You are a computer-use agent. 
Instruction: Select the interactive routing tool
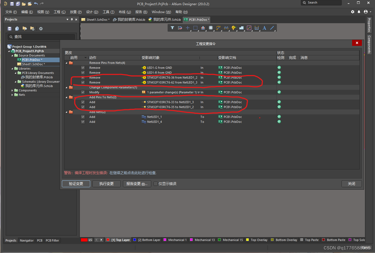point(218,28)
